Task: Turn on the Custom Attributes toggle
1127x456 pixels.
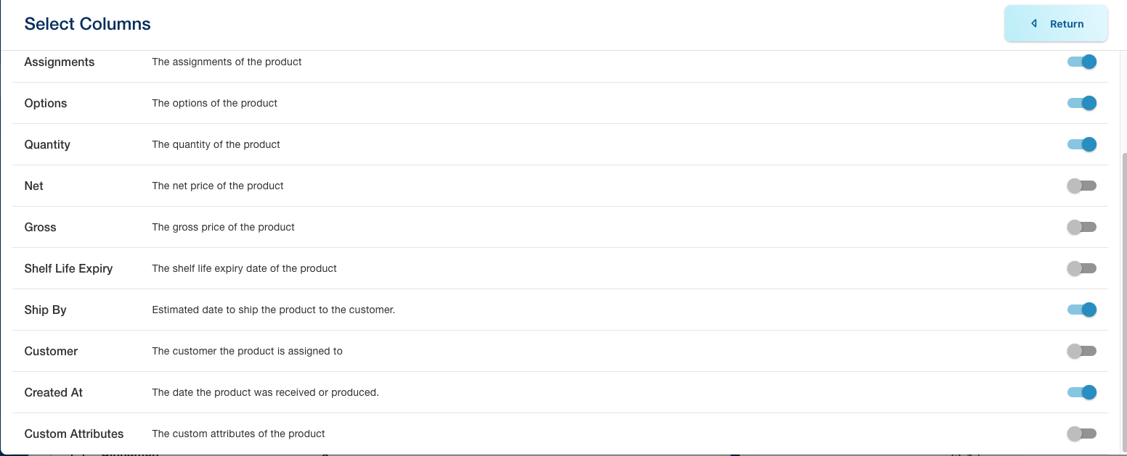Action: point(1081,434)
